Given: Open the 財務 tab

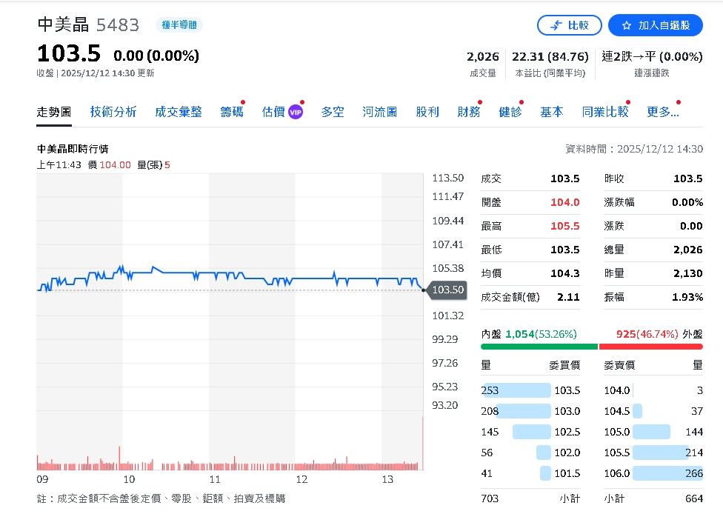Looking at the screenshot, I should pyautogui.click(x=468, y=111).
